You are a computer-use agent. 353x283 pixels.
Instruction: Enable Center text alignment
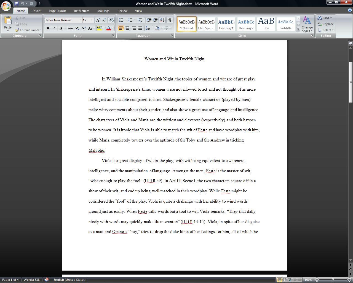coord(127,28)
